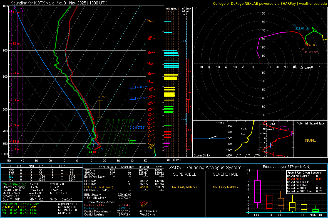328x218 pixels.
Task: Click the 'MeanW = 5.7g/kg' value
Action: 14,187
